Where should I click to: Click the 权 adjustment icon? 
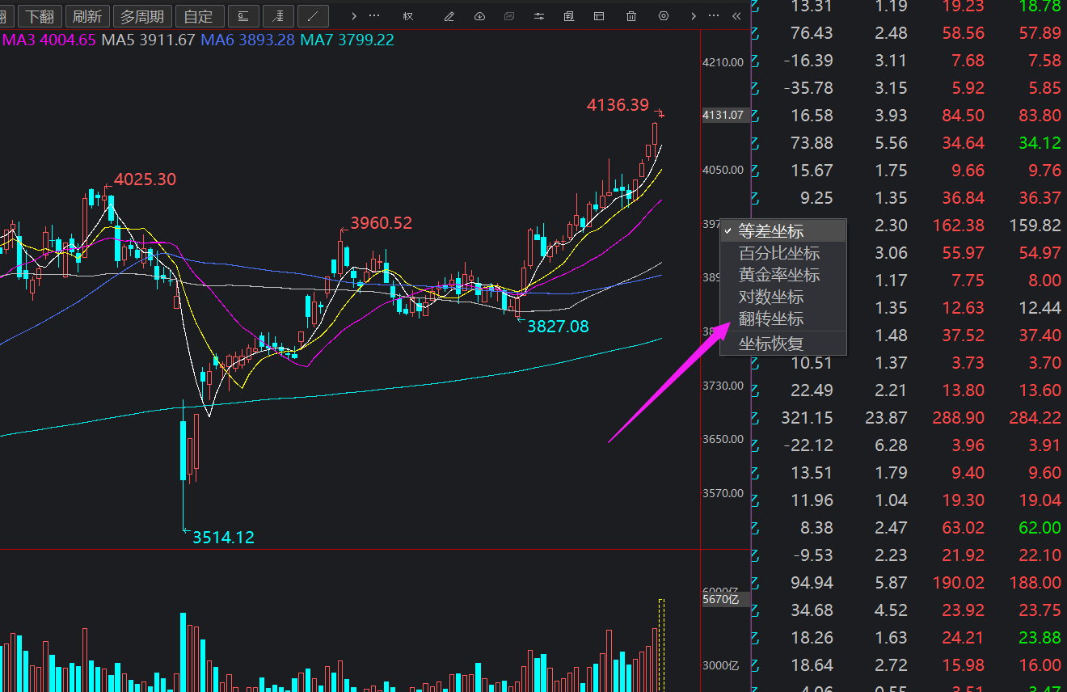[408, 16]
